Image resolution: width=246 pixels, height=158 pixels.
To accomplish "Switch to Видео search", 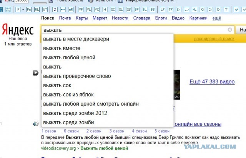I will pyautogui.click(x=178, y=18).
